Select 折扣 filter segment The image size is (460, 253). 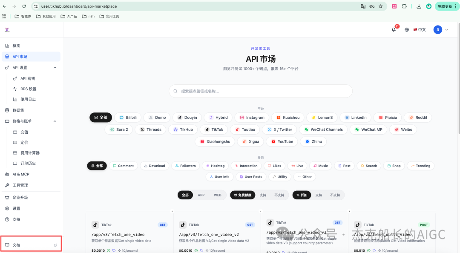point(302,195)
